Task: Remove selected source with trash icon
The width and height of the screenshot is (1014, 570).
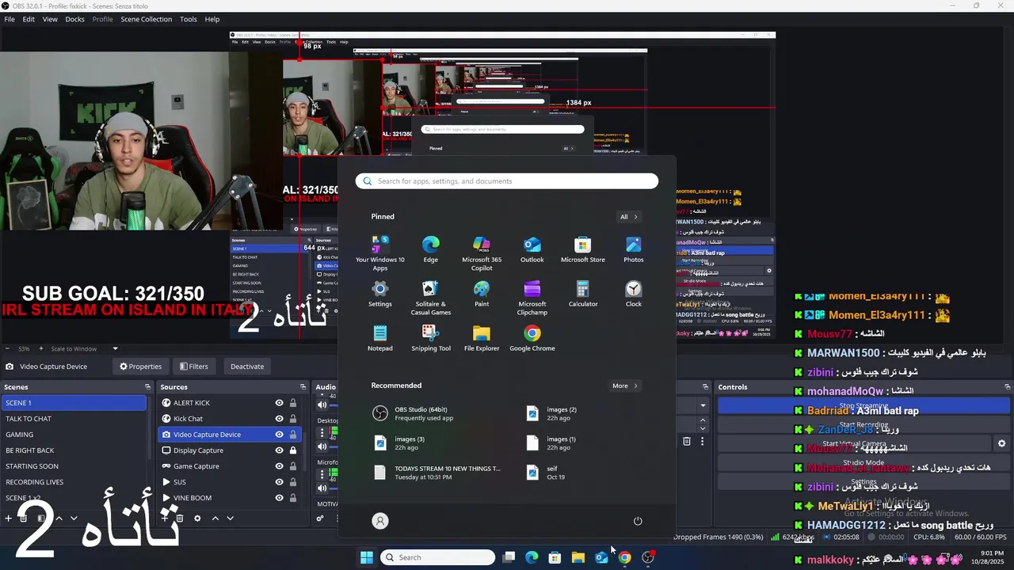Action: [180, 519]
